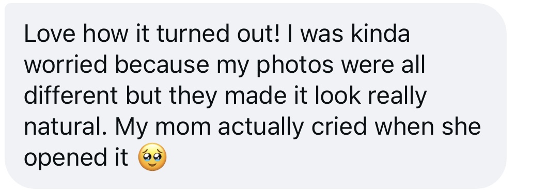Image resolution: width=547 pixels, height=192 pixels.
Task: Select the word "worried" in the message
Action: (65, 65)
